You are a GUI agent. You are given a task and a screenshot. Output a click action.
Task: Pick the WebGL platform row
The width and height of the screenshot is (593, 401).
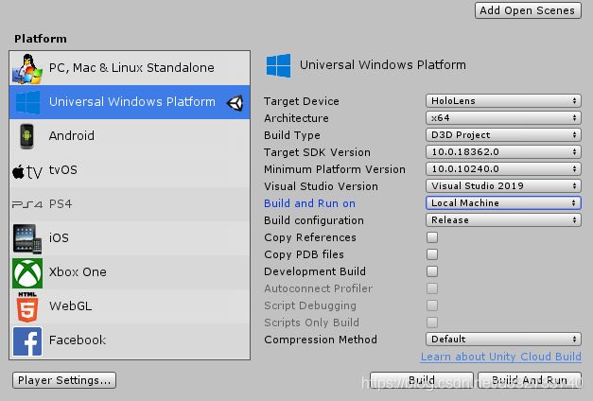(130, 306)
